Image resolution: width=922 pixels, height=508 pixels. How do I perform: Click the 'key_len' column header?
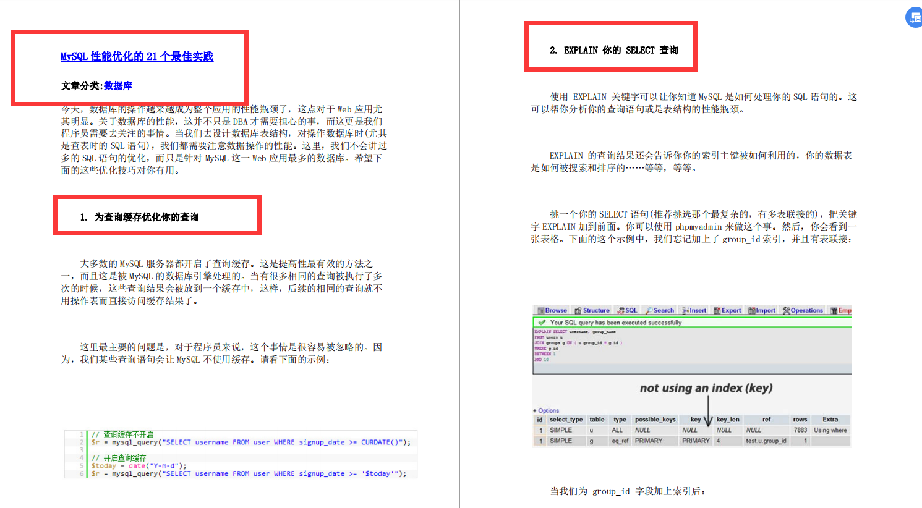point(728,420)
